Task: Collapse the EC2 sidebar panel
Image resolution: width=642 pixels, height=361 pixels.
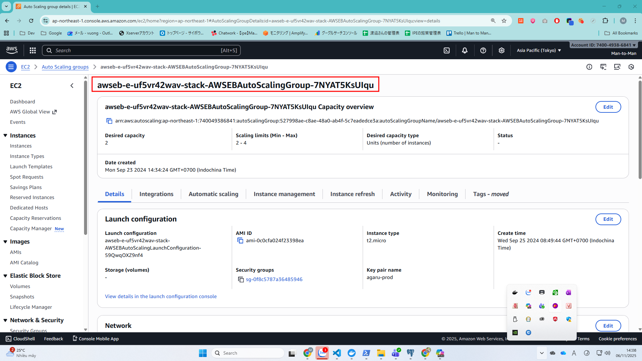Action: pyautogui.click(x=72, y=86)
